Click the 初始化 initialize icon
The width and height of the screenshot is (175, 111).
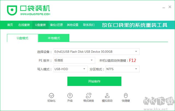click(x=51, y=95)
